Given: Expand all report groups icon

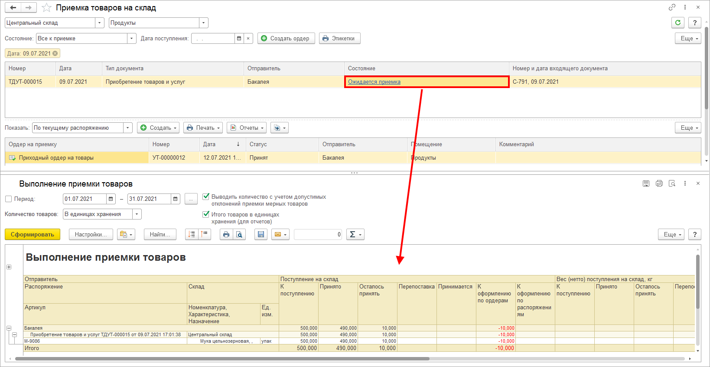Looking at the screenshot, I should (192, 234).
